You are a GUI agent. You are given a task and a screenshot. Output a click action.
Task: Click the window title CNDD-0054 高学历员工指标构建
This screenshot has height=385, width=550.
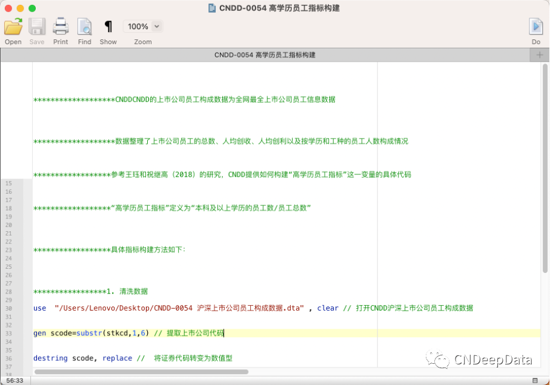click(280, 8)
